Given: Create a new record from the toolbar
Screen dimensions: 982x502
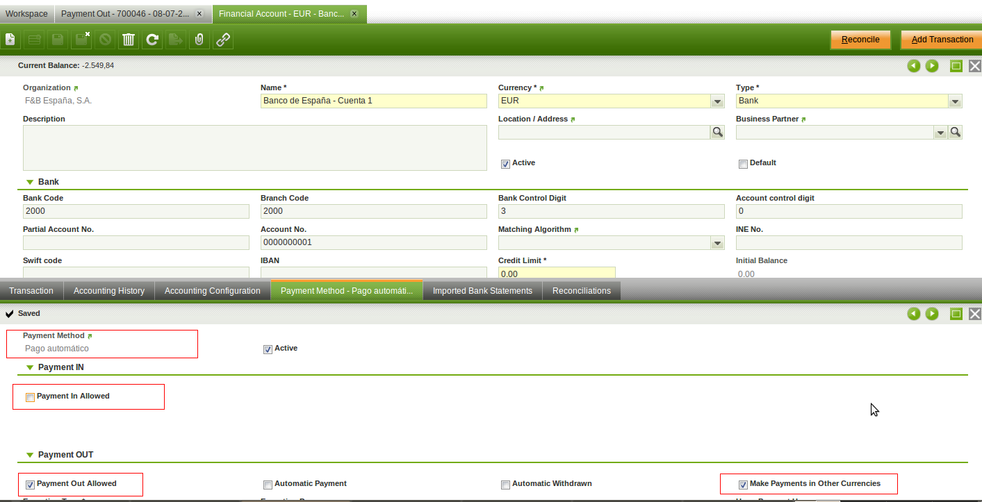Looking at the screenshot, I should pos(10,40).
